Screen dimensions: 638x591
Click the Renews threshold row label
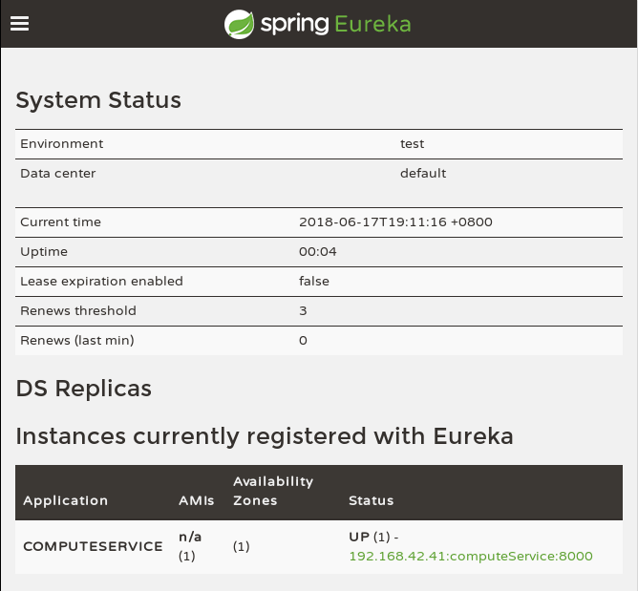(78, 311)
